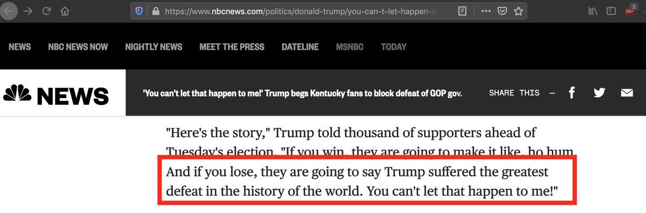Select MEET THE PRESS nav item
The image size is (646, 213).
232,47
